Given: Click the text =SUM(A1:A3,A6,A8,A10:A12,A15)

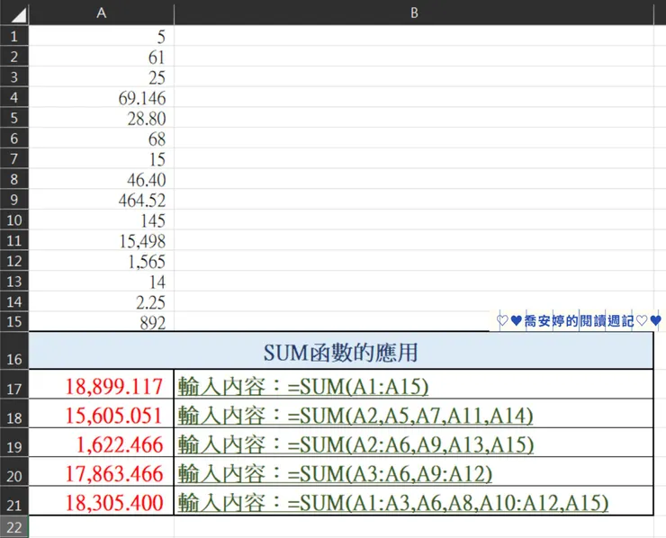Looking at the screenshot, I should pyautogui.click(x=448, y=503).
